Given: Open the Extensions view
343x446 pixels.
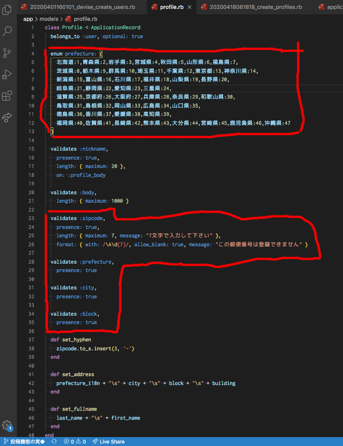Looking at the screenshot, I should click(x=7, y=96).
